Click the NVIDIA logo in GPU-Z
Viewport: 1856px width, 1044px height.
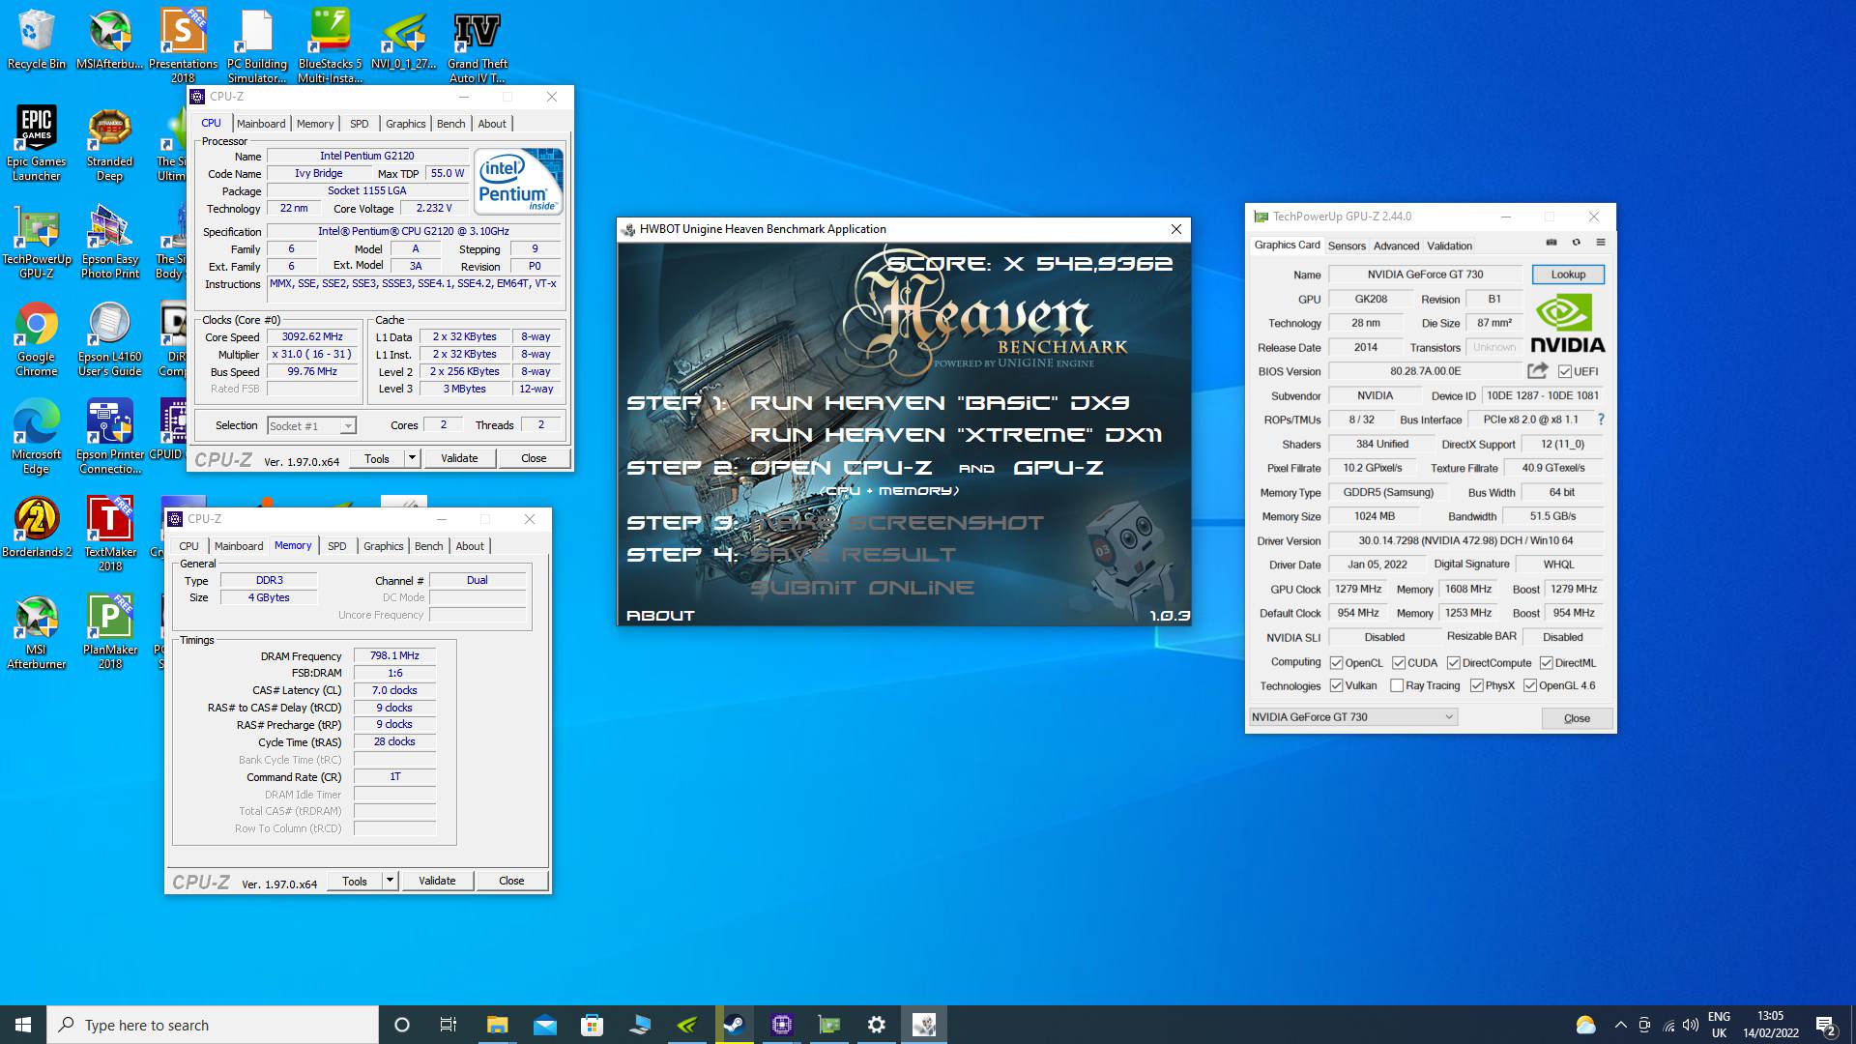coord(1567,324)
